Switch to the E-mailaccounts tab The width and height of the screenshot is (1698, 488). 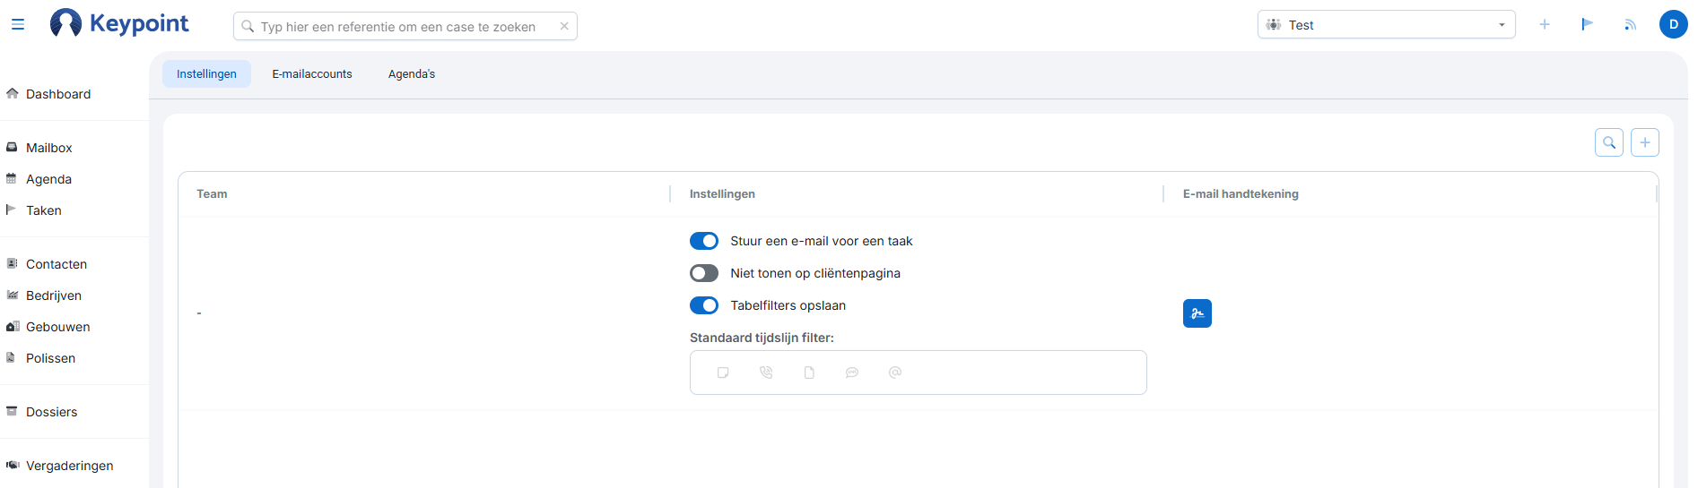312,74
